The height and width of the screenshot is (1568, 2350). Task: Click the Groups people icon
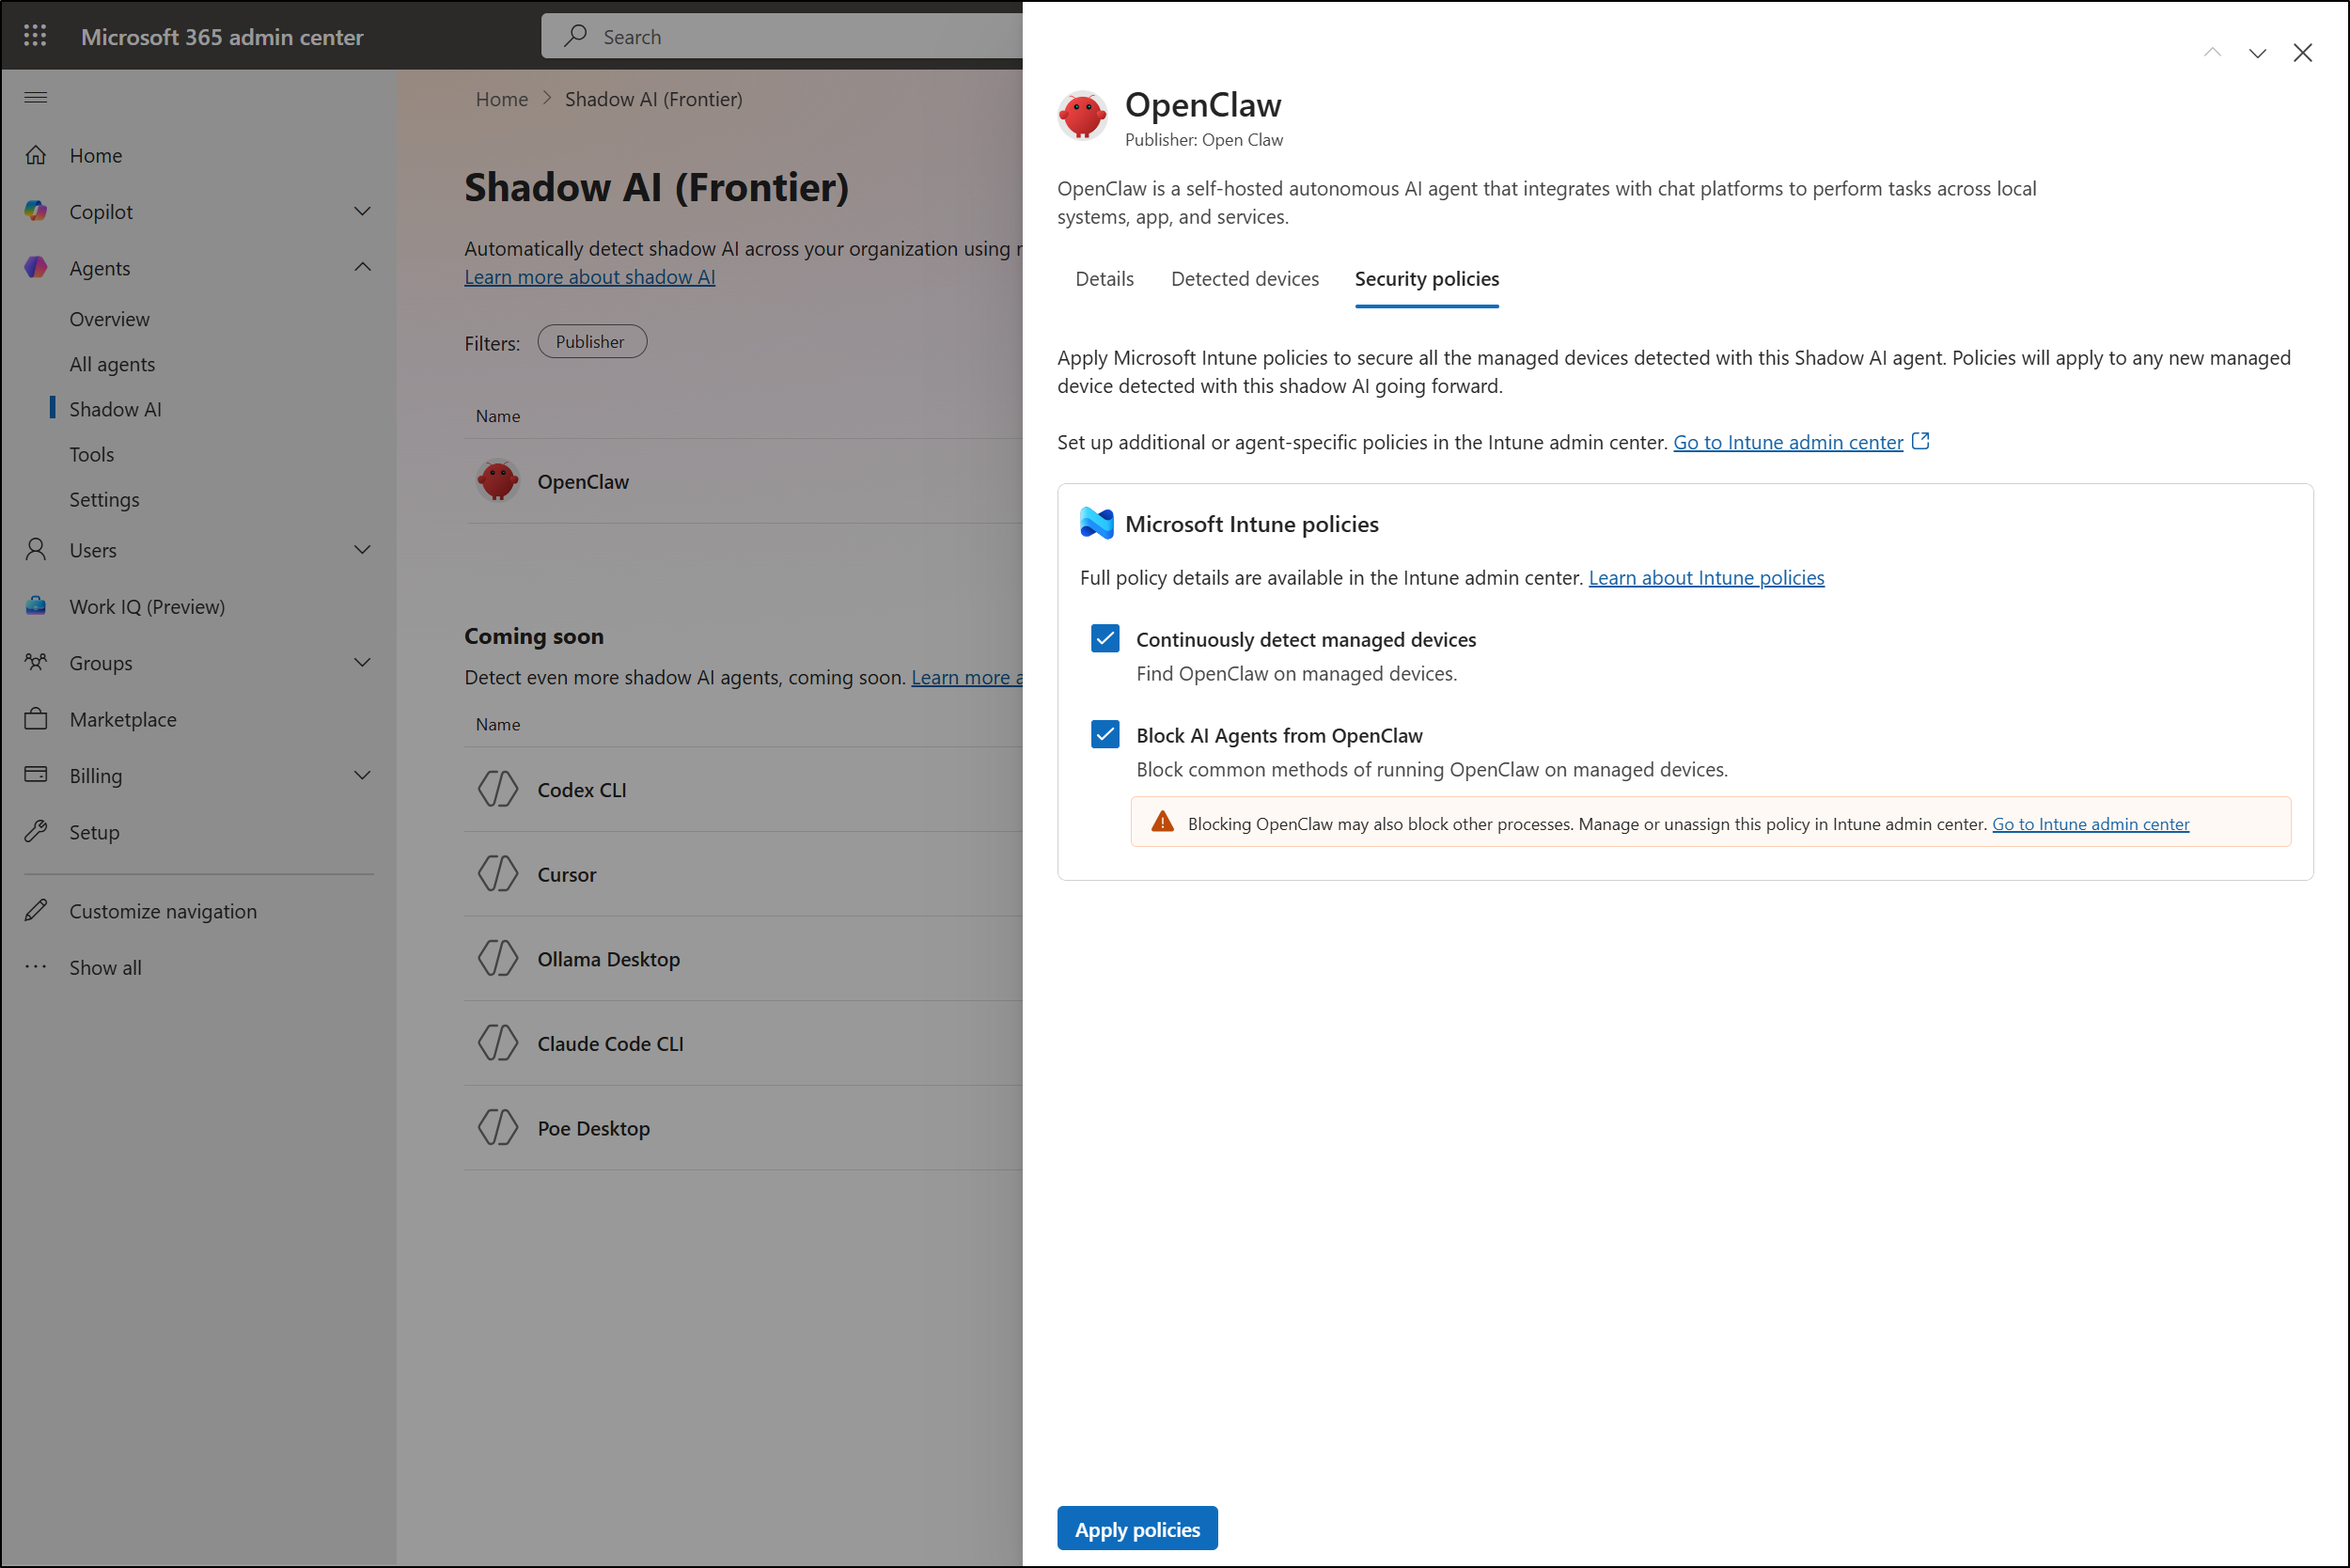(36, 662)
